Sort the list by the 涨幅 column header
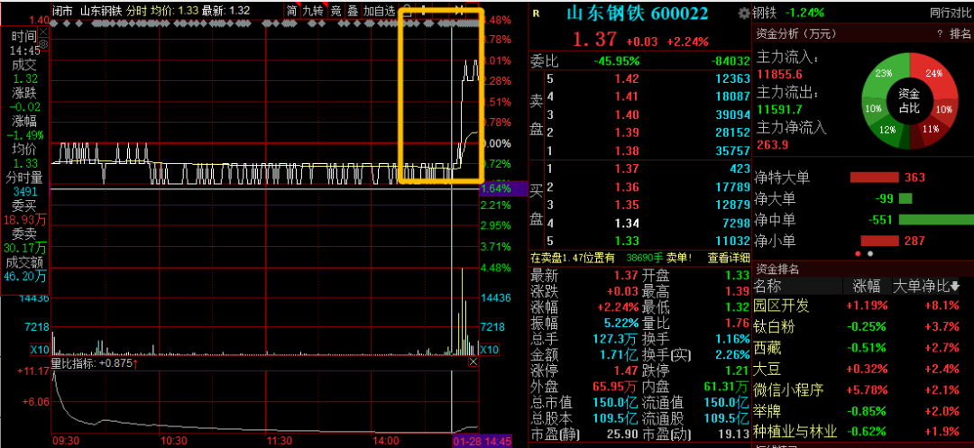 (x=866, y=286)
